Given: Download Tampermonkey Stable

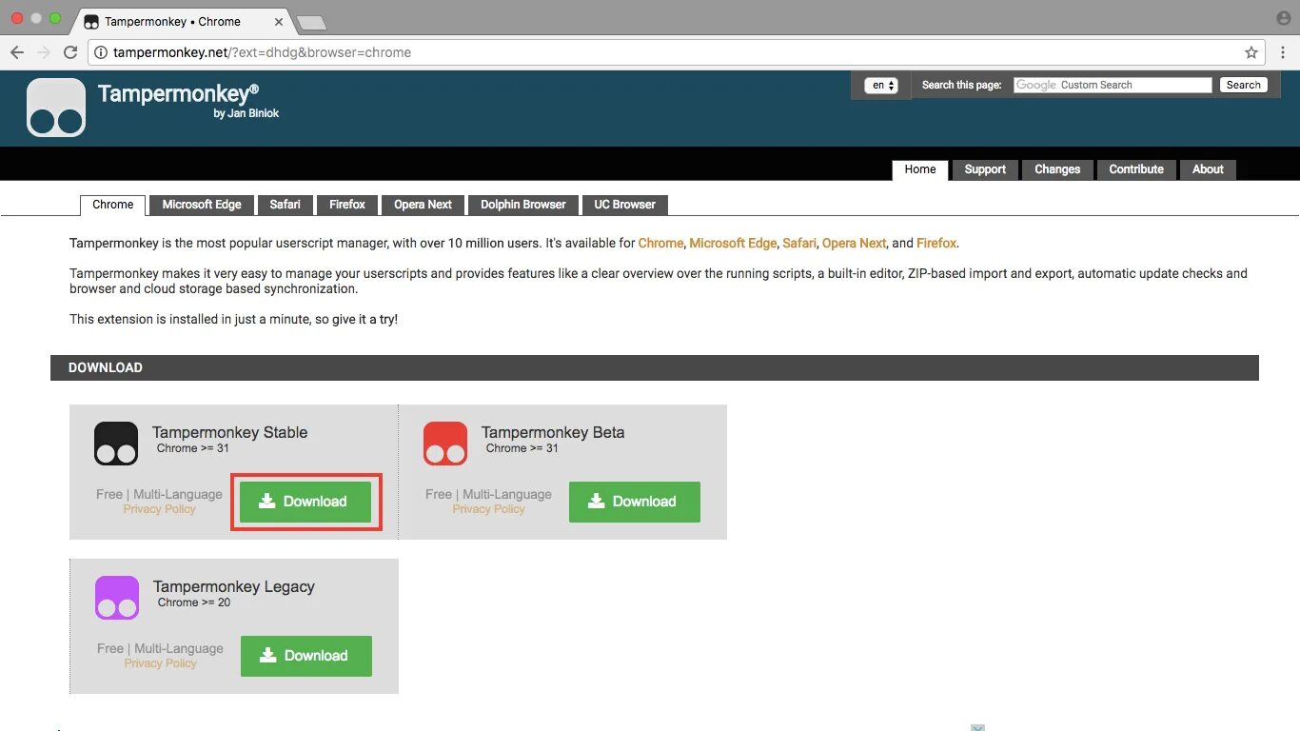Looking at the screenshot, I should (x=305, y=502).
